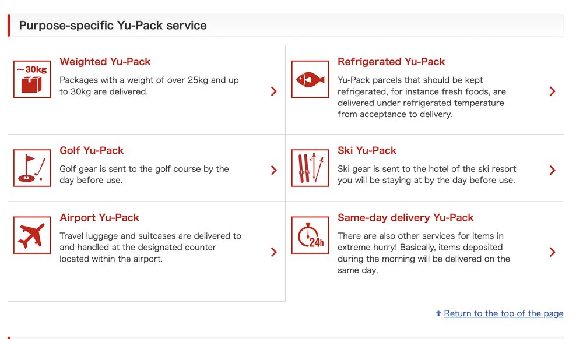Click the fish icon for Refrigerated Yu-Pack

[x=310, y=78]
